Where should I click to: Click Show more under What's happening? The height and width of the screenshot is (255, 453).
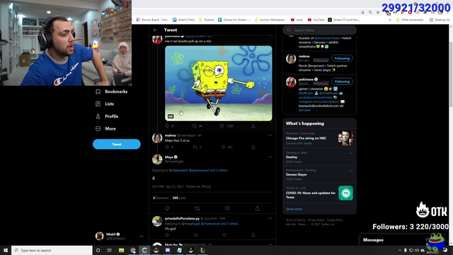[294, 209]
